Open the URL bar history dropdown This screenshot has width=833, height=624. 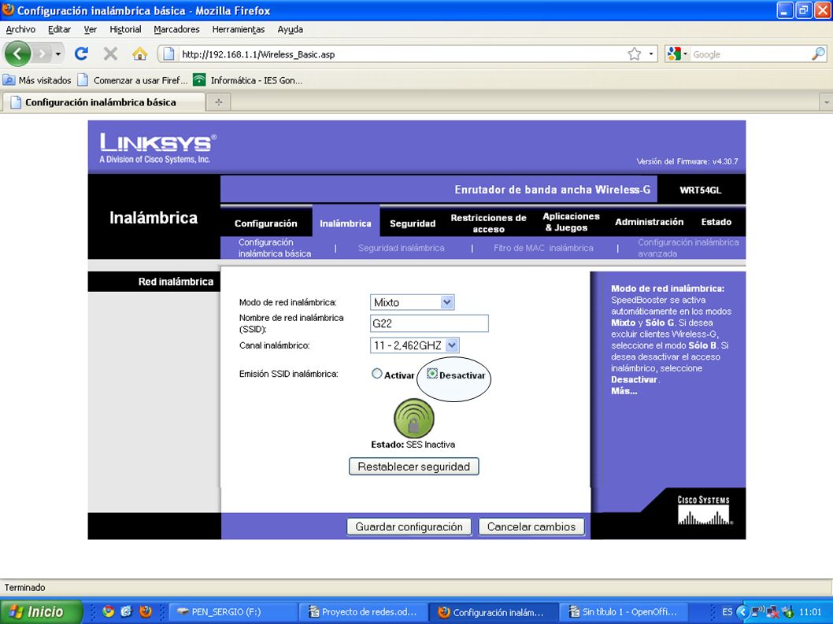click(x=651, y=54)
